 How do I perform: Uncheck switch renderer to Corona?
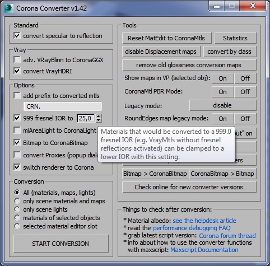17,167
